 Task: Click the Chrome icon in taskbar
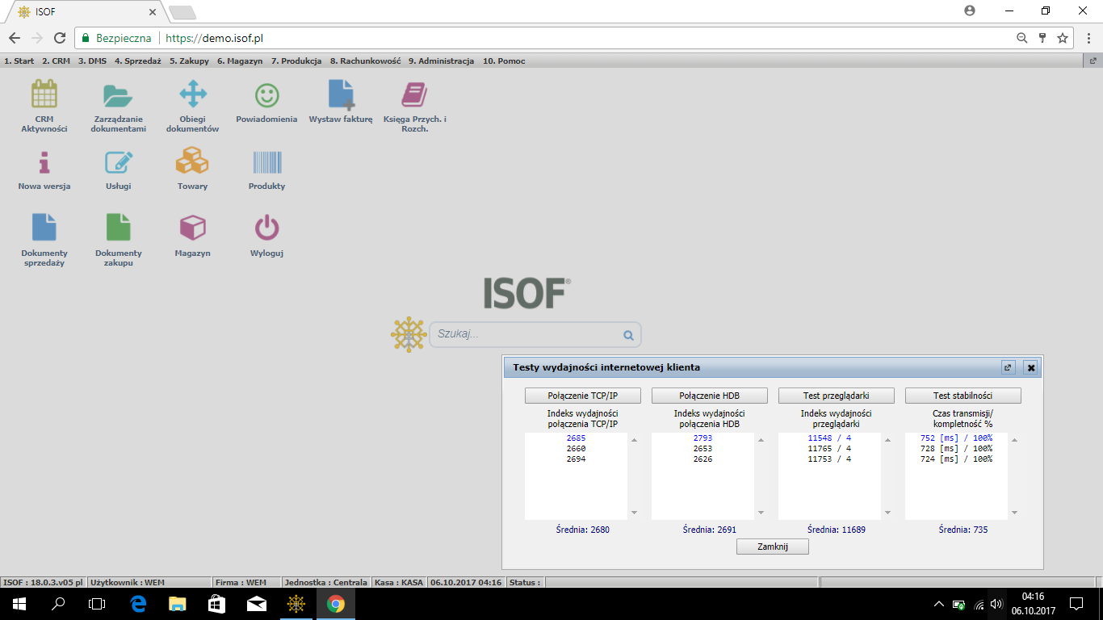coord(336,604)
